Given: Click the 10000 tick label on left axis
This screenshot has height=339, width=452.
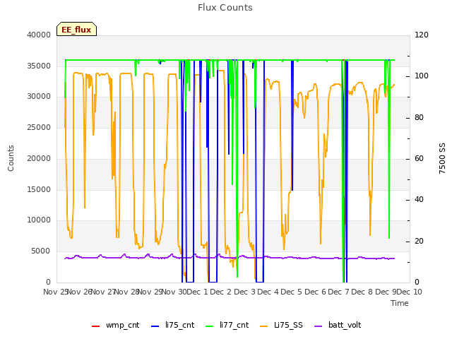Looking at the screenshot, I should (39, 220).
